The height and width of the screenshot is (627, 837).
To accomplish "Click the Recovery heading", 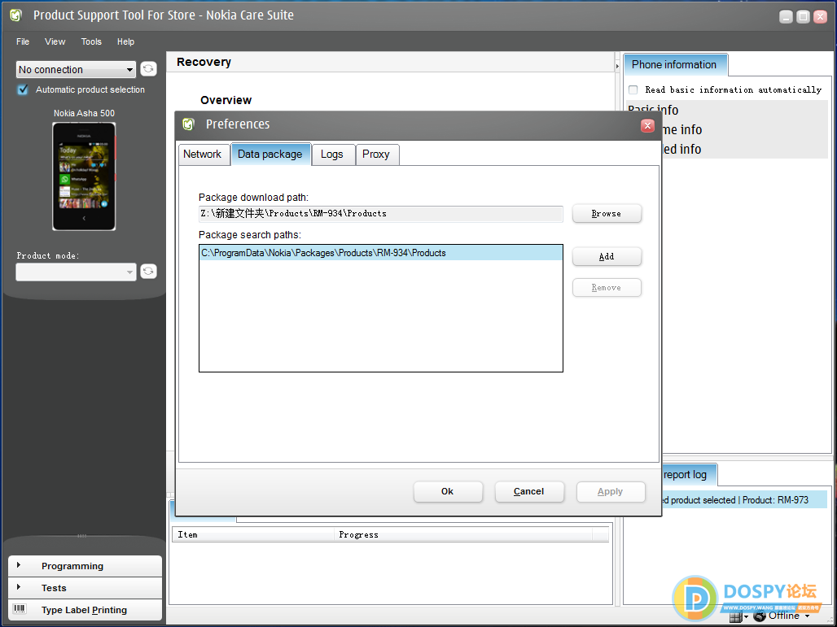I will [x=204, y=62].
